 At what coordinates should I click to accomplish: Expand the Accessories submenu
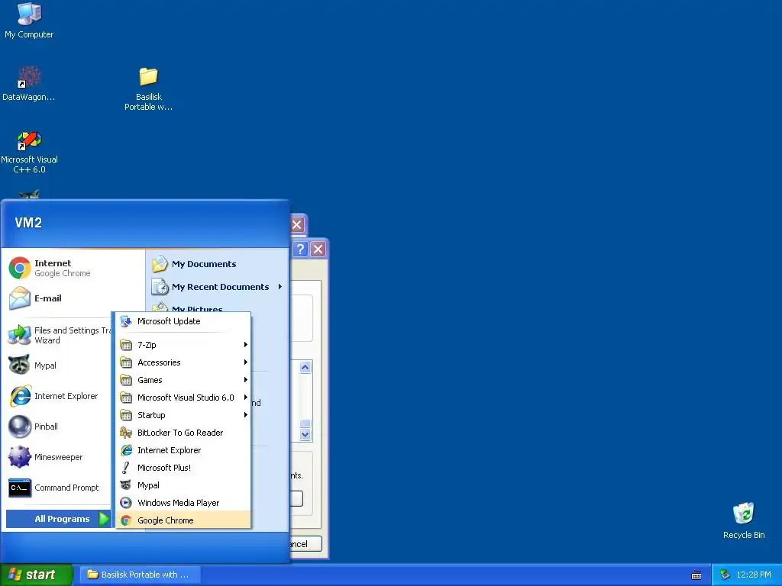(183, 362)
